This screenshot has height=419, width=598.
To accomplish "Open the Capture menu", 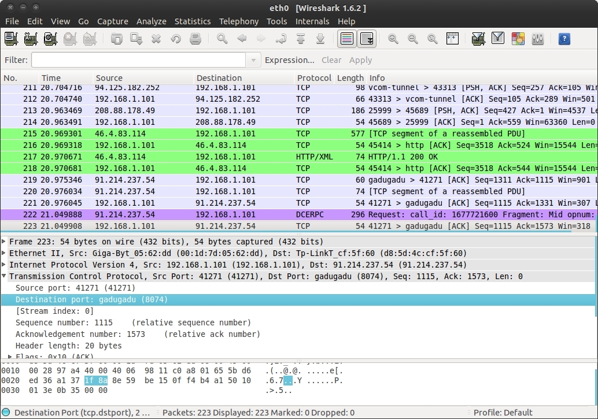I will (x=113, y=21).
